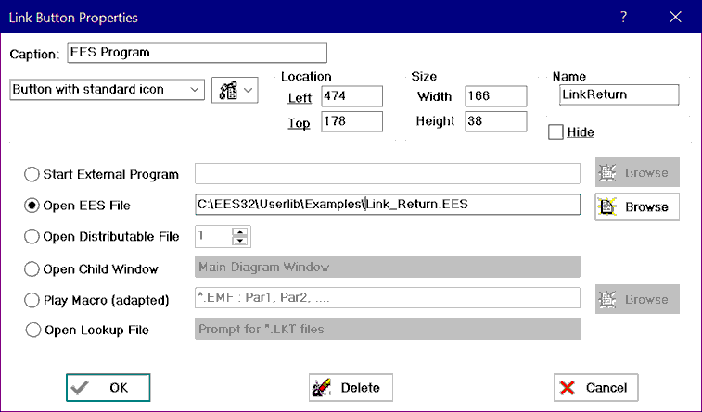Select the Open Distributable File option
The width and height of the screenshot is (702, 412).
coord(33,237)
